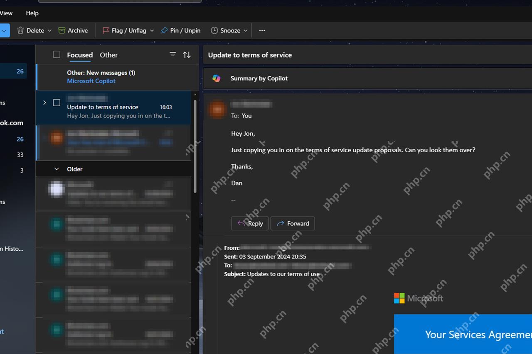Pin or unpin the message
Image resolution: width=532 pixels, height=354 pixels.
coord(180,30)
